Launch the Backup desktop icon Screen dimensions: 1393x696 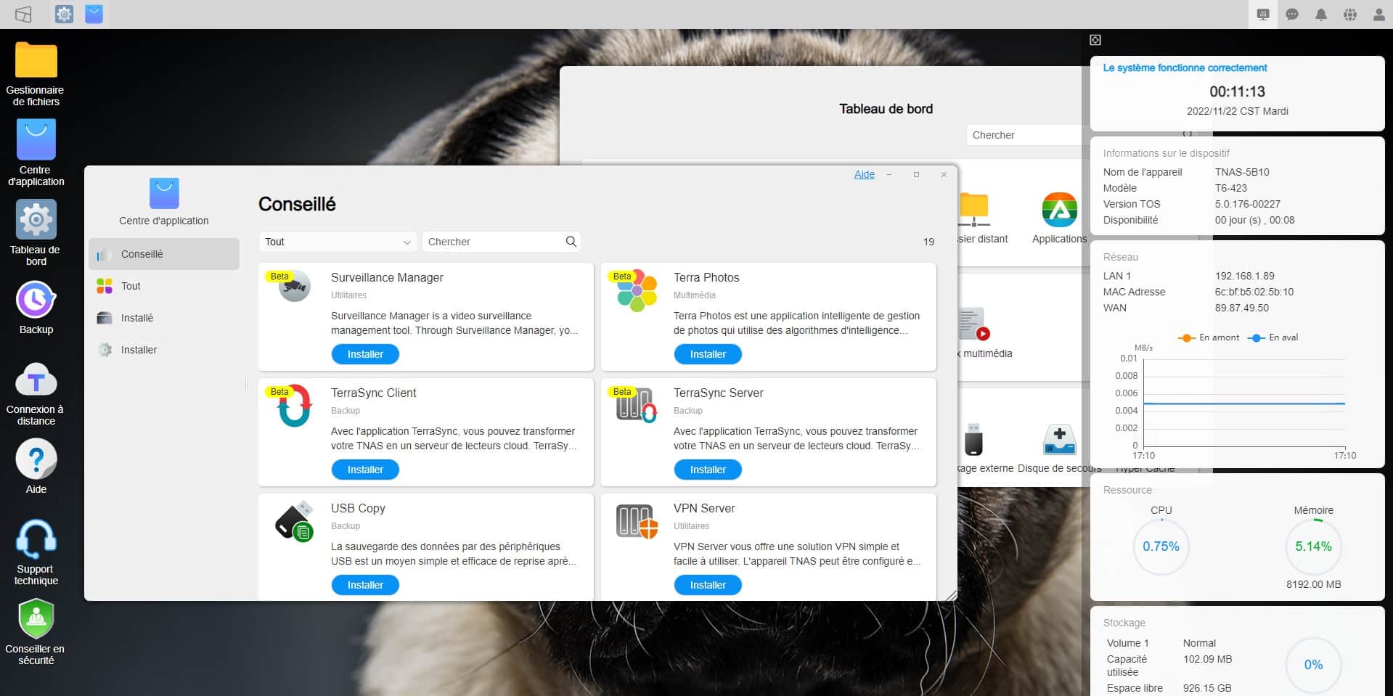coord(36,308)
